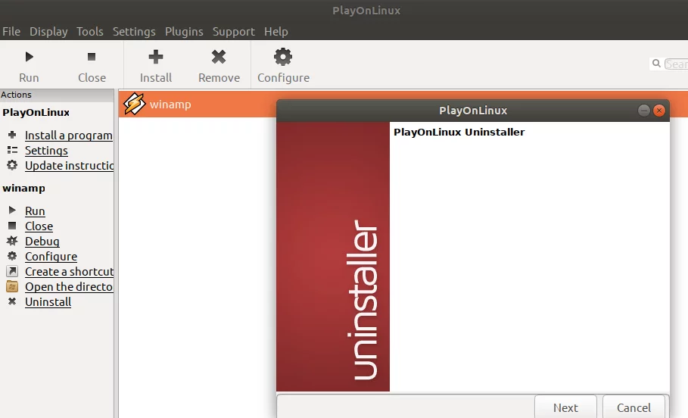This screenshot has width=688, height=418.
Task: Click folder icon beside Open the directory
Action: (x=12, y=286)
